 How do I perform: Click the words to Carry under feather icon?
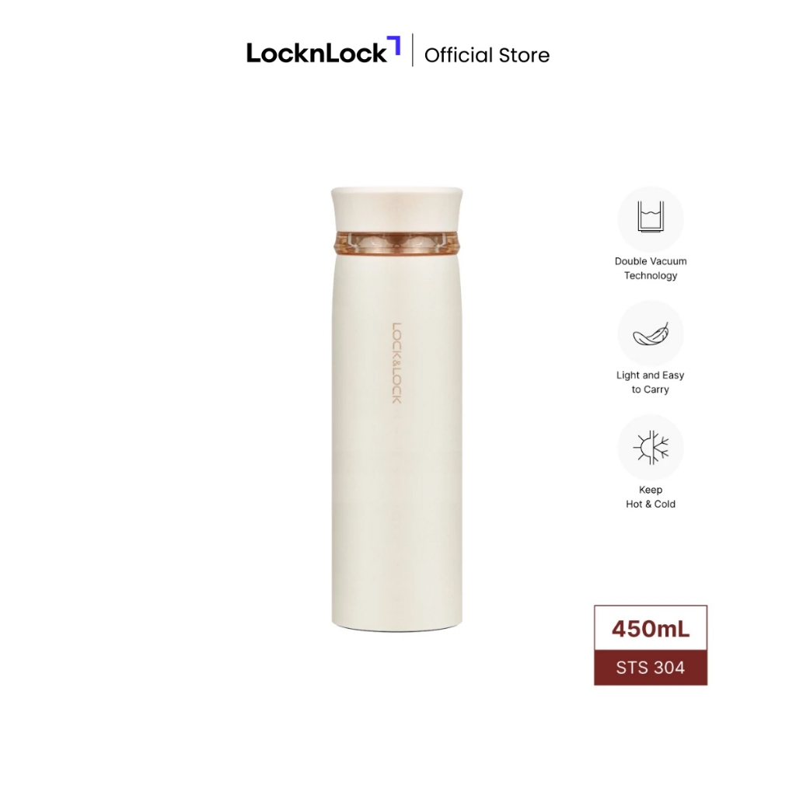[x=651, y=389]
